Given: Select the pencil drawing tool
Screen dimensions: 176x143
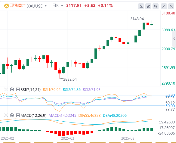Looking at the screenshot, I should (x=148, y=6).
